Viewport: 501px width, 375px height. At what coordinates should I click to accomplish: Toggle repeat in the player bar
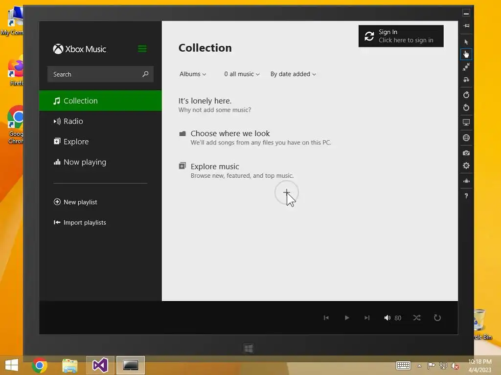click(437, 317)
